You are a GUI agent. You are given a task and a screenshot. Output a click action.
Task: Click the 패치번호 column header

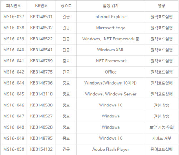(14, 6)
